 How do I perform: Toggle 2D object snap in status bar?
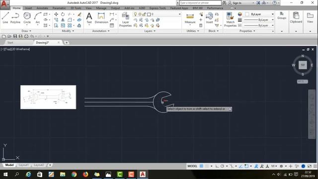point(246,166)
